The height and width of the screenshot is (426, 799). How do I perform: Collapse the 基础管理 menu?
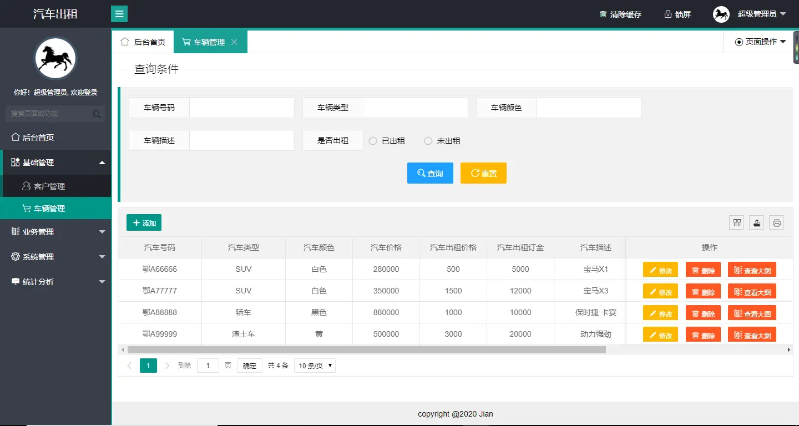[x=57, y=163]
